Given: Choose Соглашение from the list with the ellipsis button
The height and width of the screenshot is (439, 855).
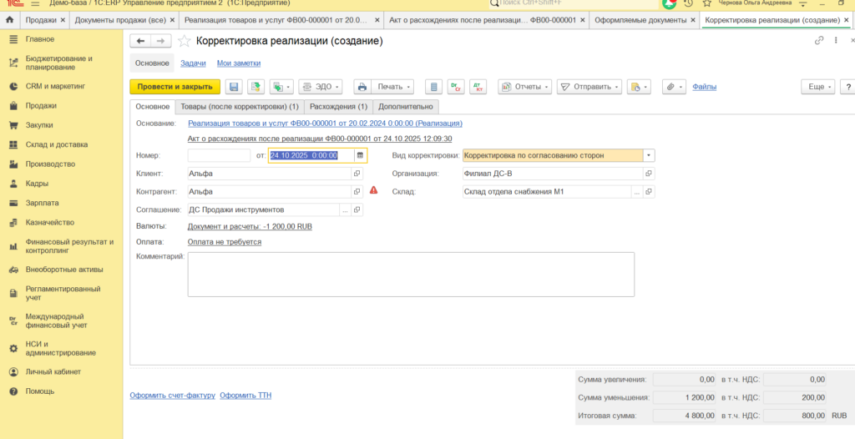Looking at the screenshot, I should click(345, 210).
